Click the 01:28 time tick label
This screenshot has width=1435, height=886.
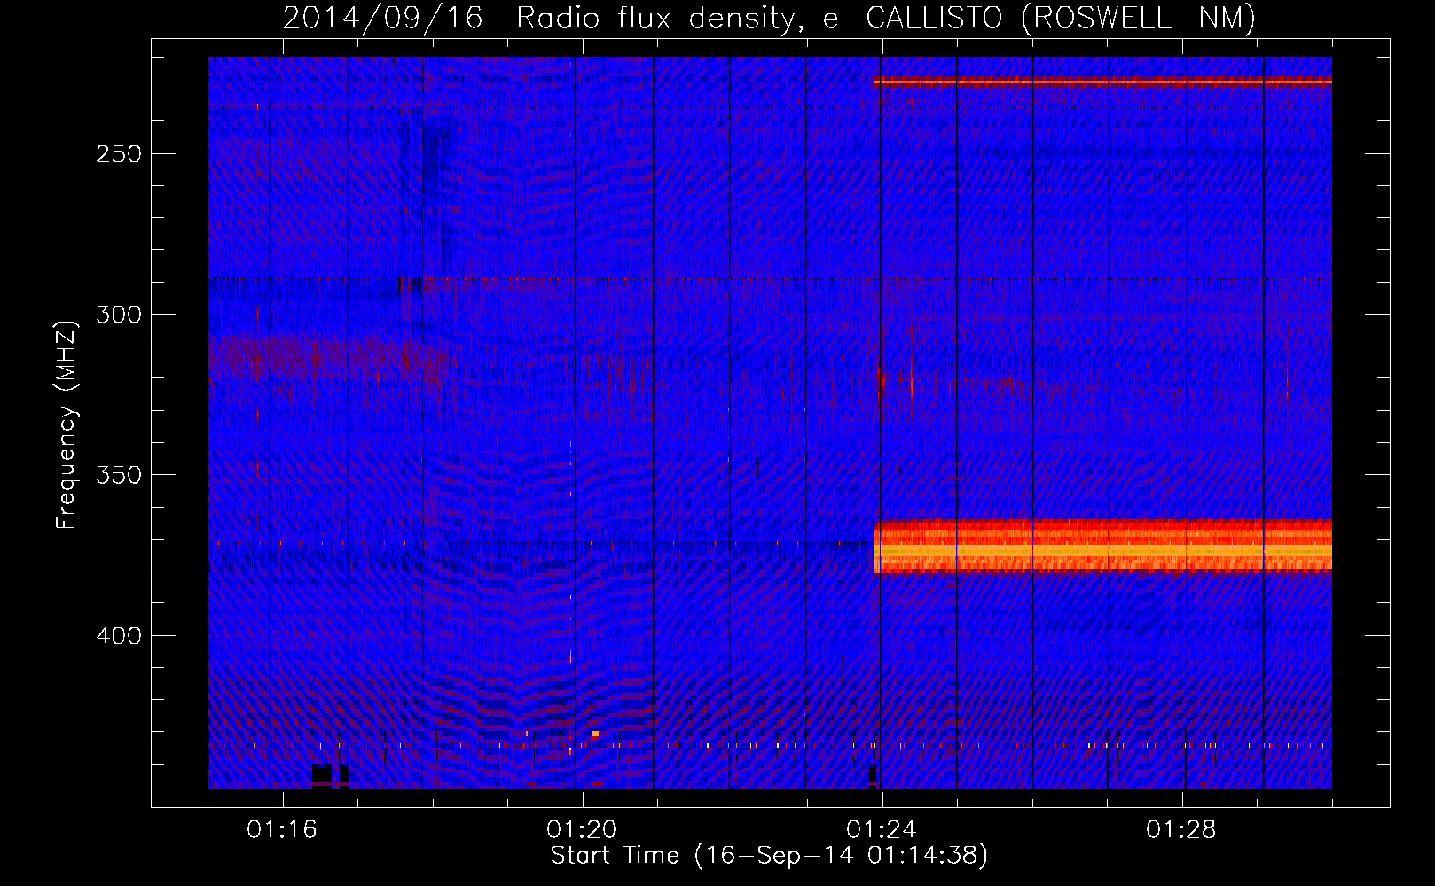(1181, 830)
